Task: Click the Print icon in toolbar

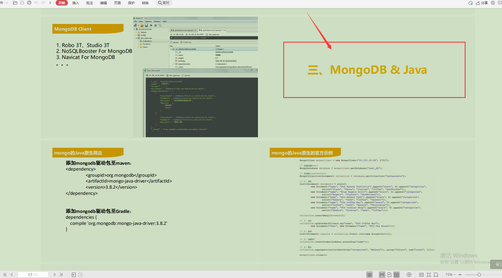Action: point(29,3)
